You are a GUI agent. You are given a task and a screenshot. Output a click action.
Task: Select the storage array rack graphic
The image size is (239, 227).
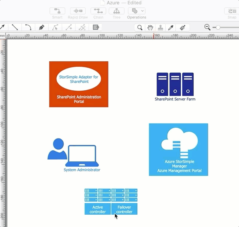(x=111, y=195)
